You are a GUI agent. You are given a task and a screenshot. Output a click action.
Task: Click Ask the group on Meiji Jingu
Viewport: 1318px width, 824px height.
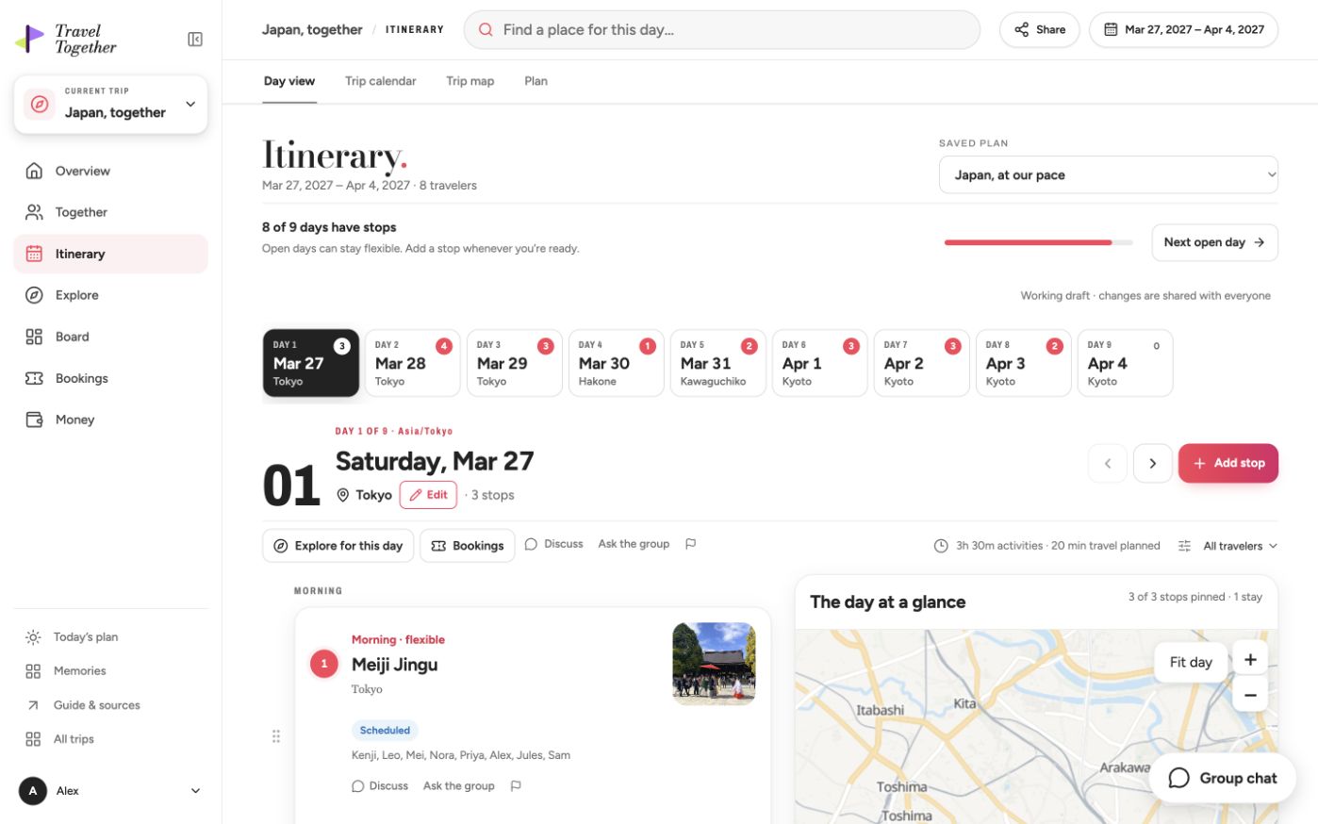coord(459,785)
